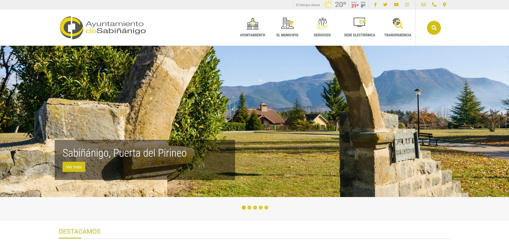Open the Instagram icon link
Screen dimensions: 509x243
click(407, 5)
